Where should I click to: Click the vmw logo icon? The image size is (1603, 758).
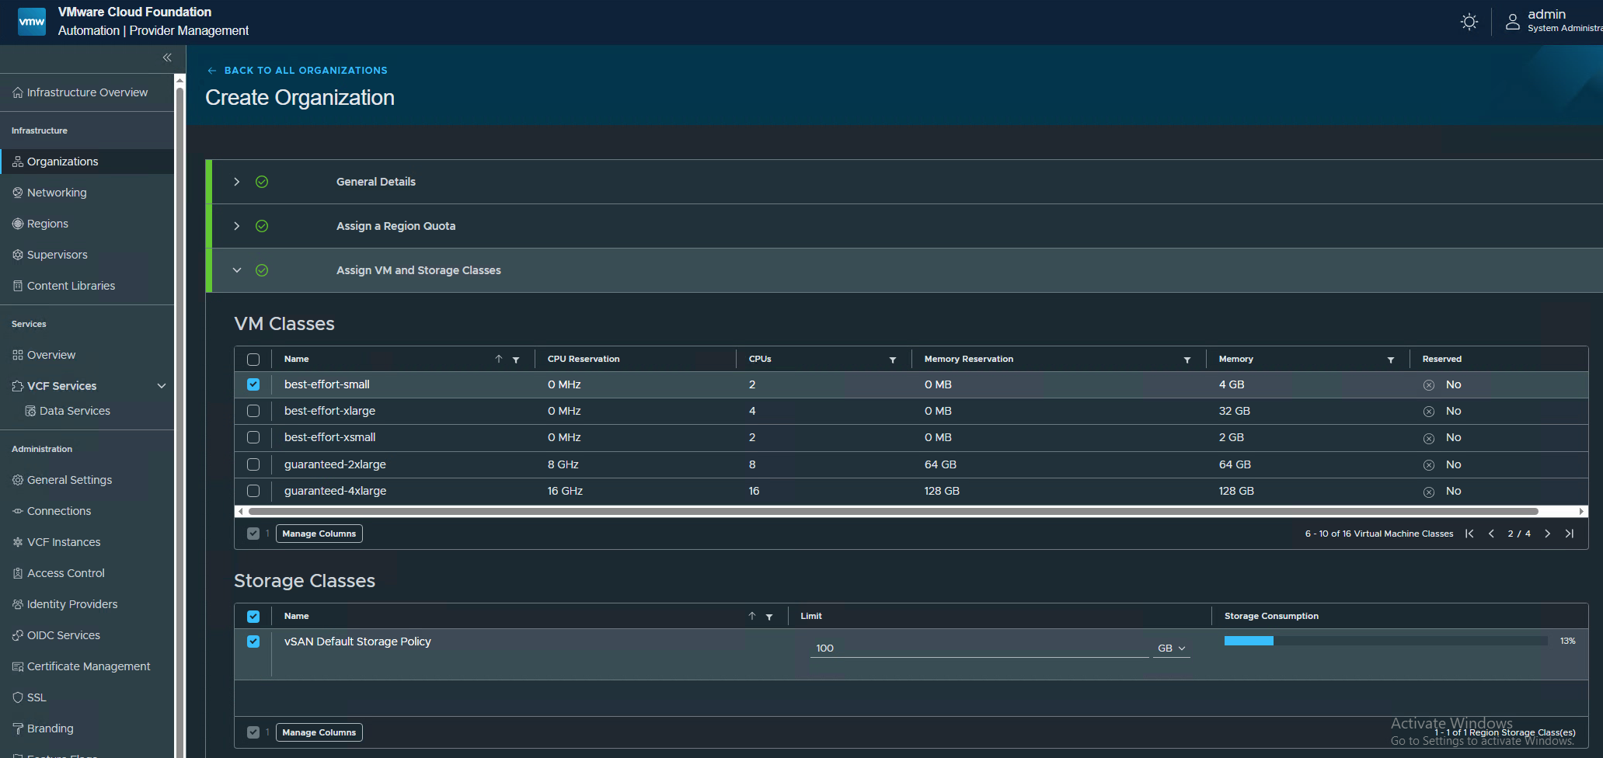32,21
